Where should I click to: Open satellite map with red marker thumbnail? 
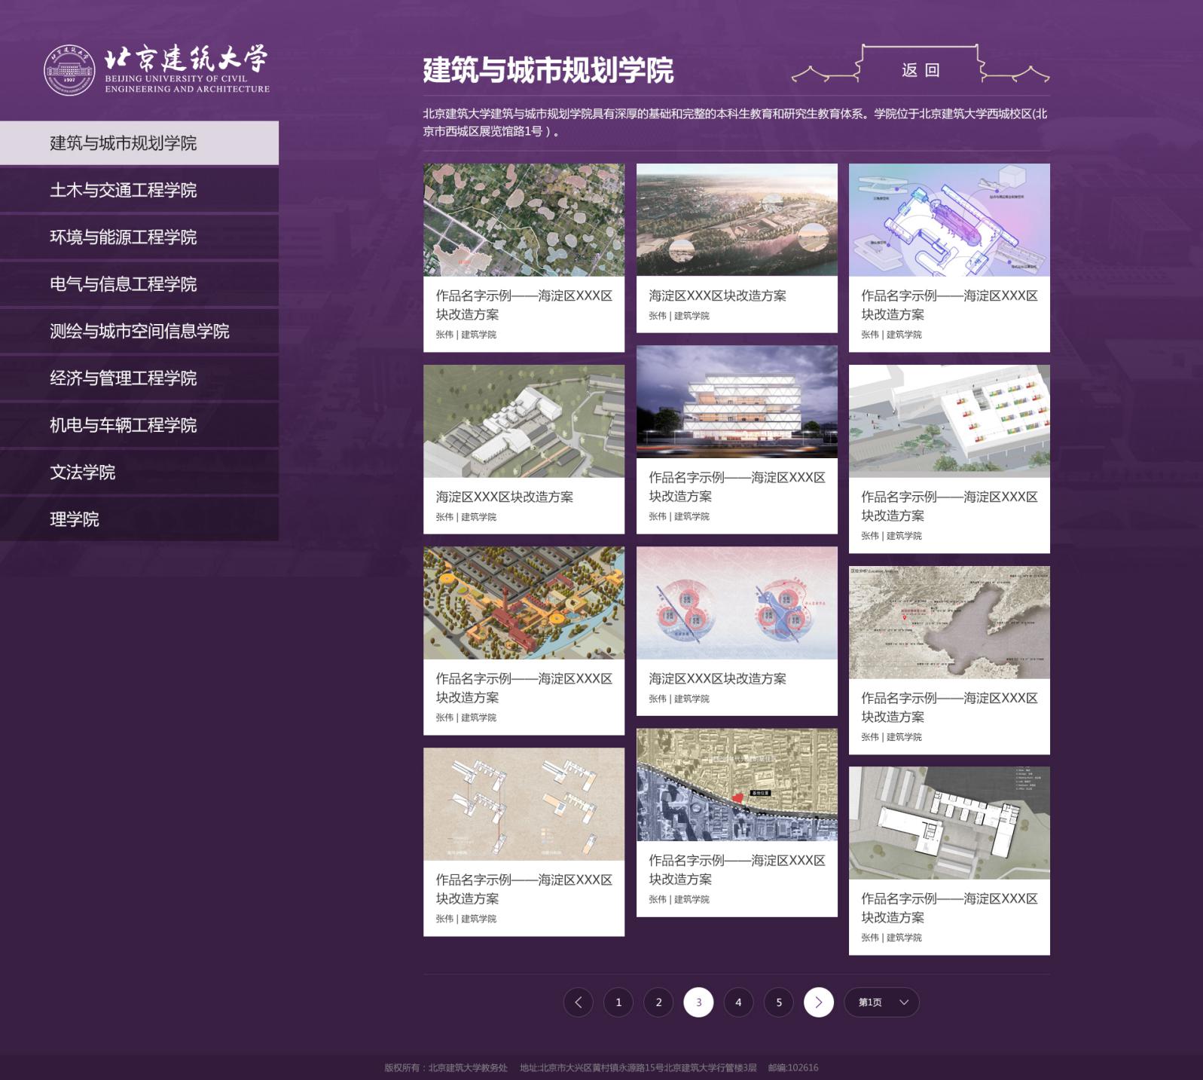click(x=736, y=785)
